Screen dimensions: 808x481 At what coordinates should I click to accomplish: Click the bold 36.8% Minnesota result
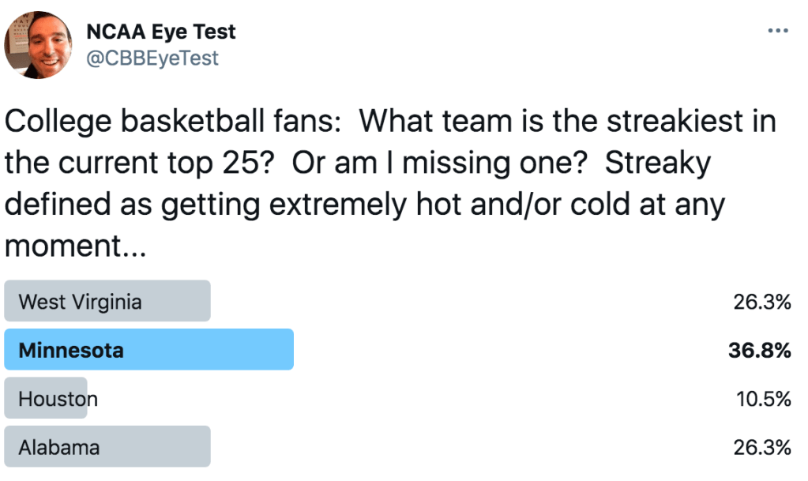coord(759,351)
